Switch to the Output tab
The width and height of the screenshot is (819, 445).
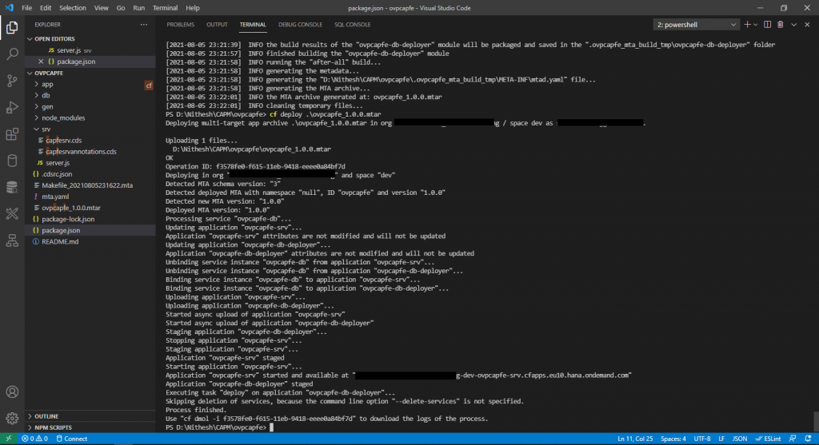click(x=217, y=25)
